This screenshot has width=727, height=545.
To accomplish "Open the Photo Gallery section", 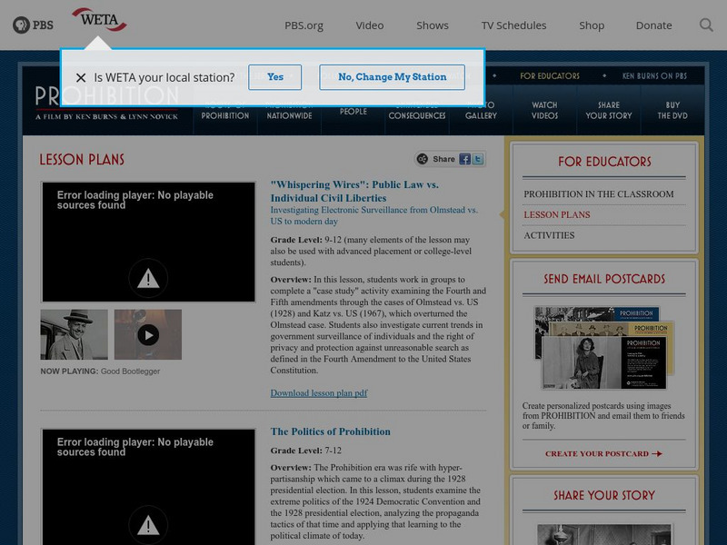I will 481,110.
